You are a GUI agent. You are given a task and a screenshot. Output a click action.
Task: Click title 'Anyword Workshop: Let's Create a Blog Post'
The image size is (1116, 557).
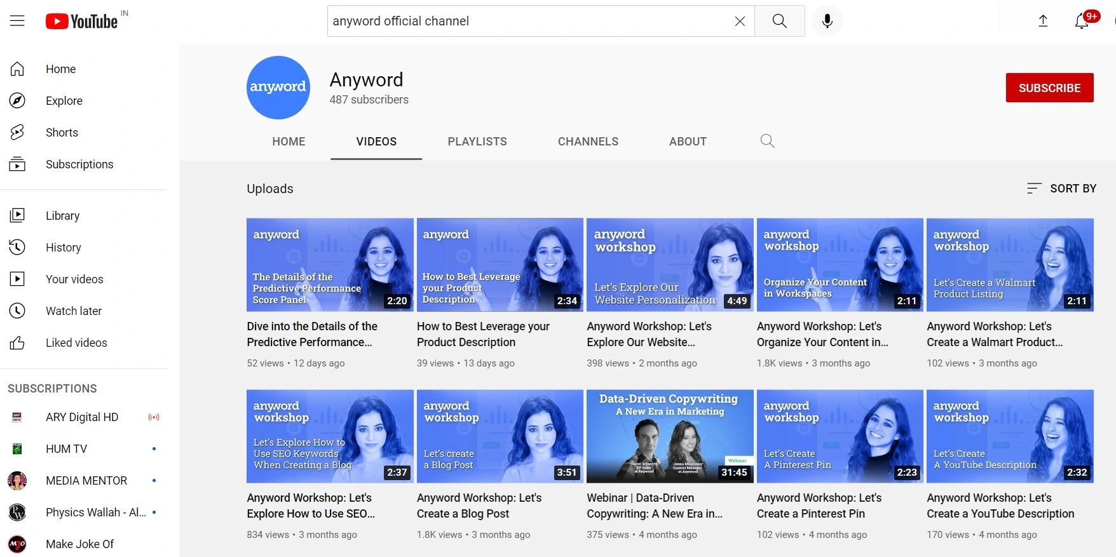click(479, 506)
